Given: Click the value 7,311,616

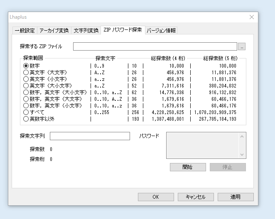Looking at the screenshot, I should click(173, 86).
